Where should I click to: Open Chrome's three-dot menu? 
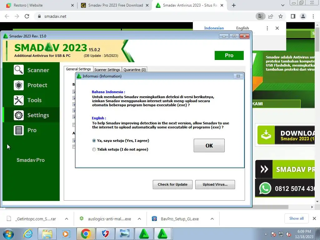(313, 16)
